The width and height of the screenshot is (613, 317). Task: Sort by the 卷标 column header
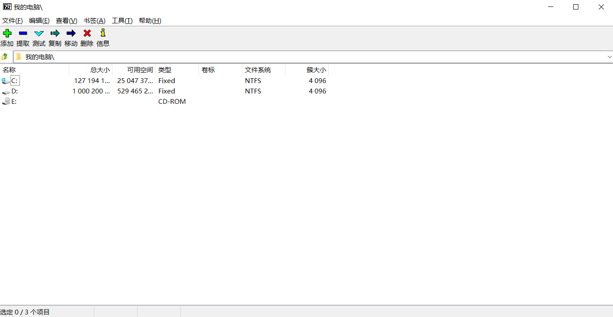pyautogui.click(x=221, y=70)
